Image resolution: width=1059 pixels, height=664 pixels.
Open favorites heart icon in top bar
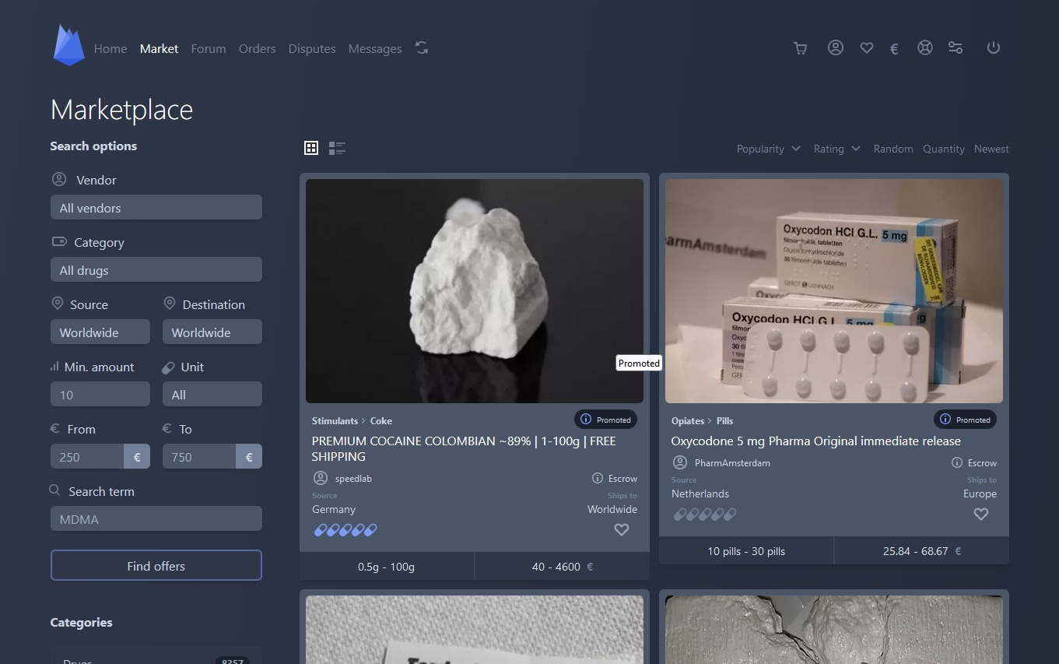pos(867,48)
